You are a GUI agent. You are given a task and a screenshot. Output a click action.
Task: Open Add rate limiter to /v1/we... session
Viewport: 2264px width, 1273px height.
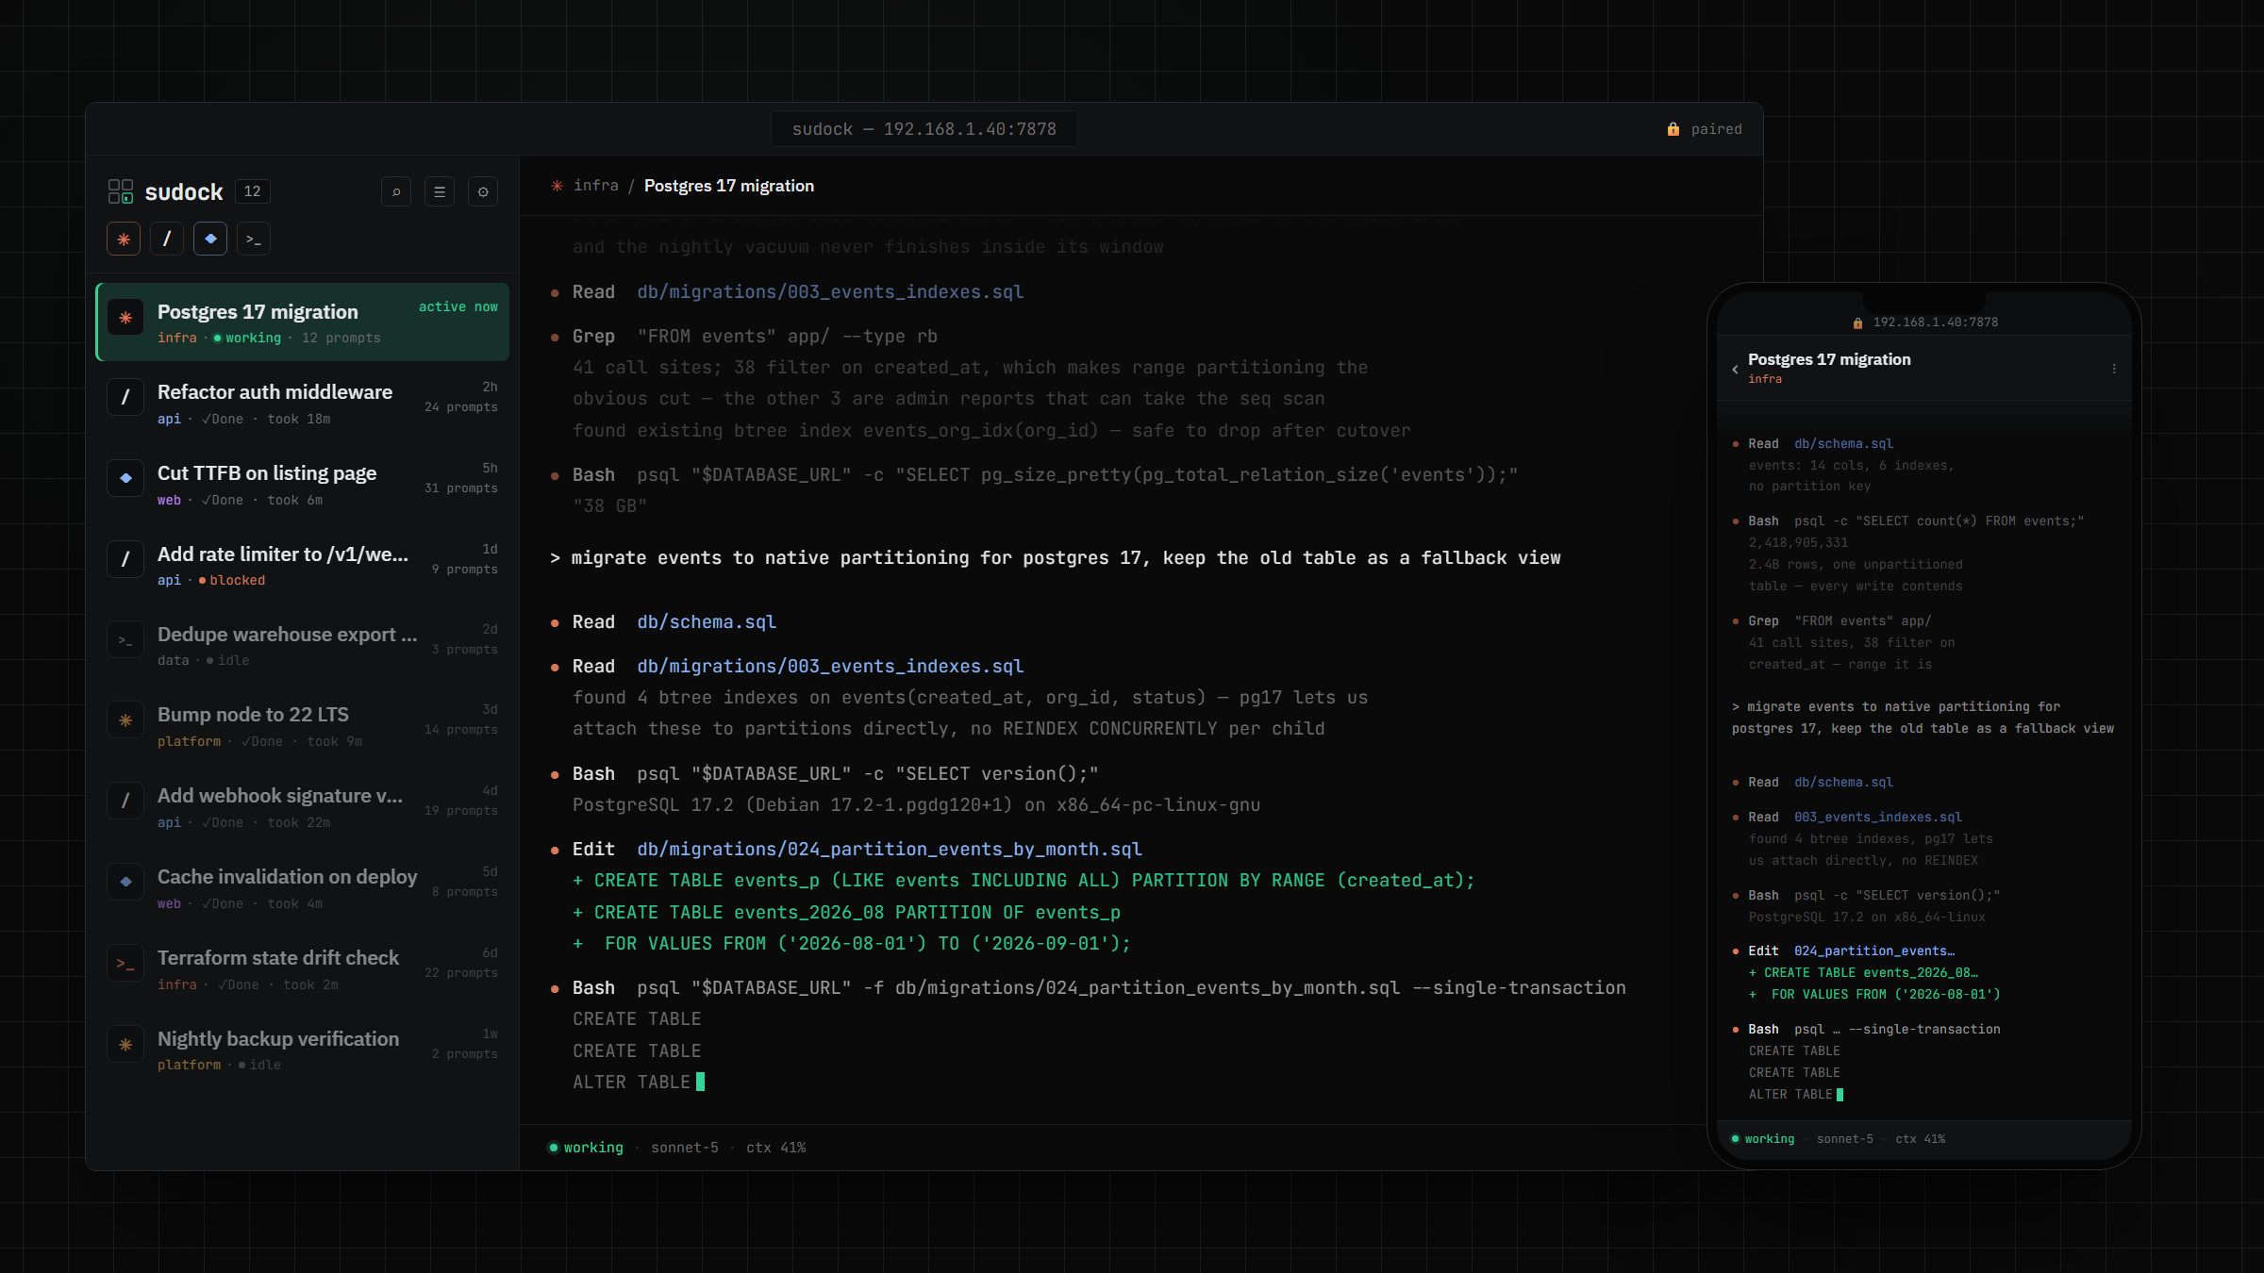coord(303,565)
